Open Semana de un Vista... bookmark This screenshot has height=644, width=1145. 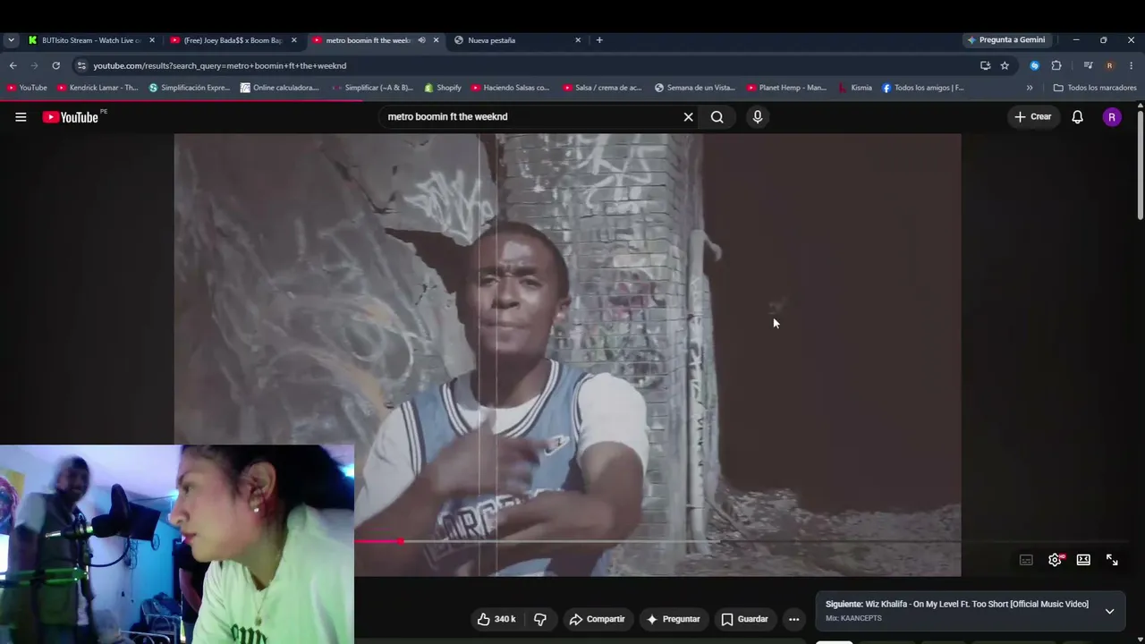(695, 88)
